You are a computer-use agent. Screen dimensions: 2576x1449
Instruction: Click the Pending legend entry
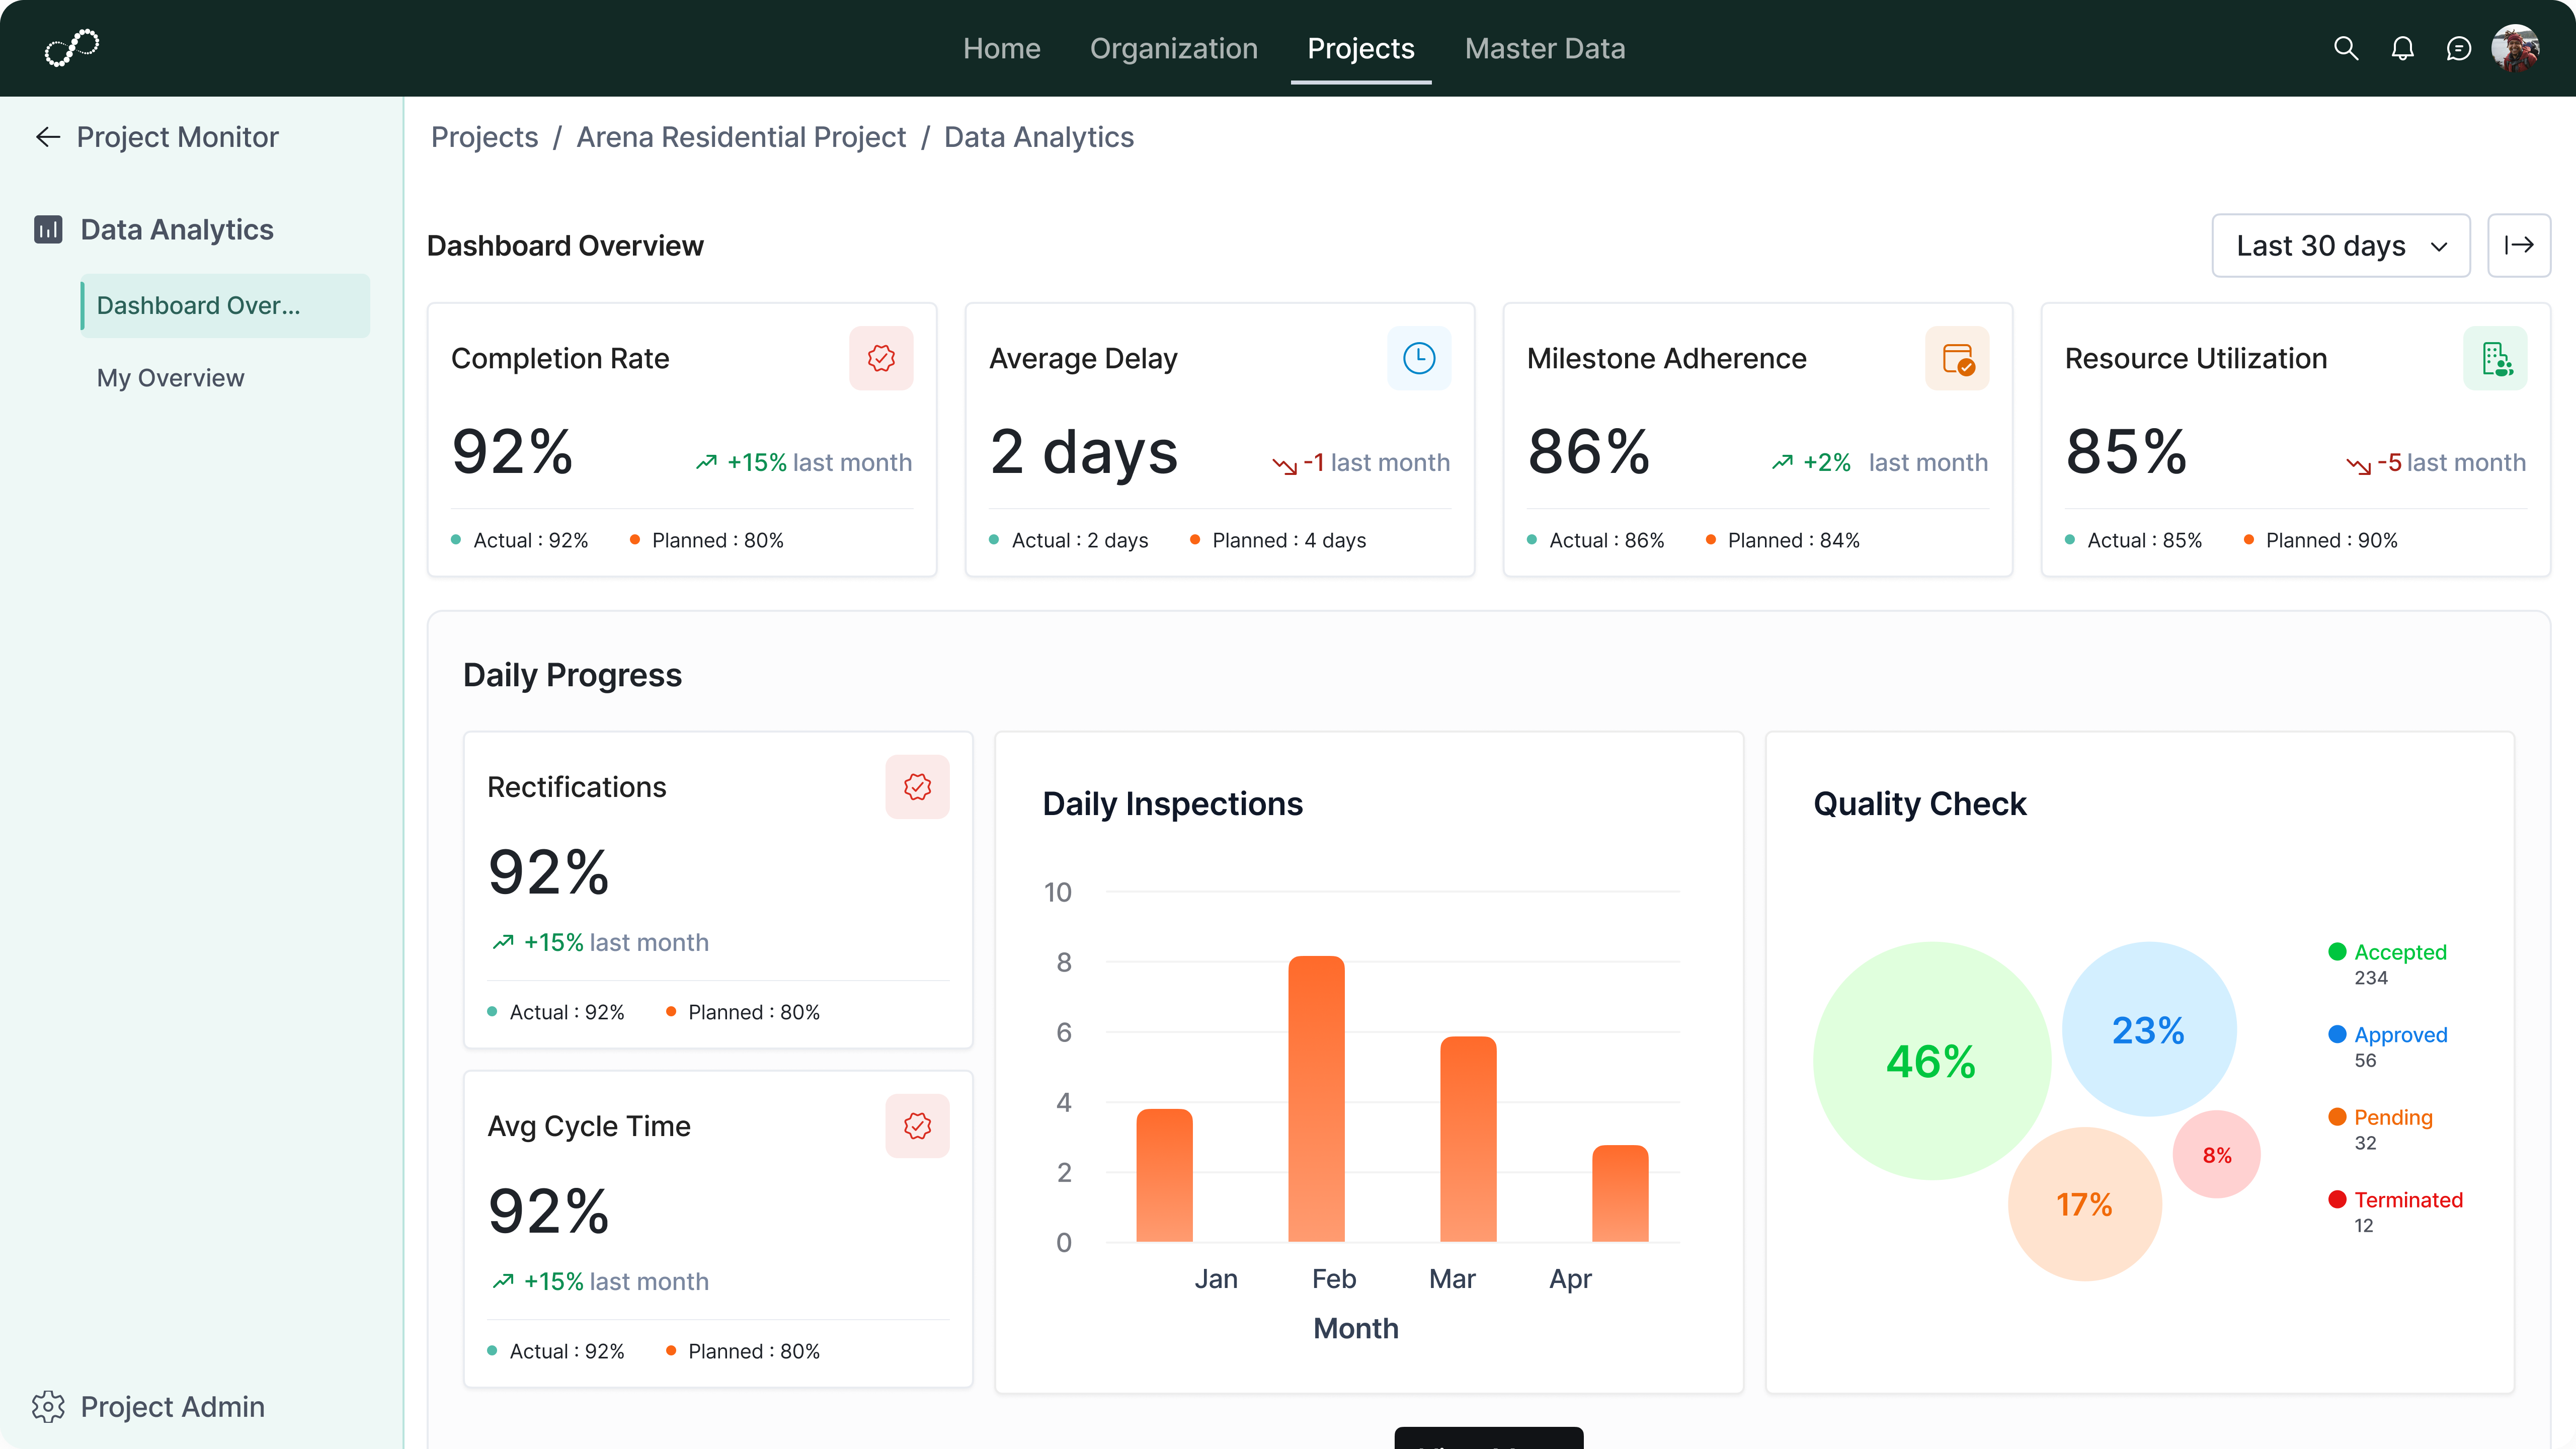2380,1129
